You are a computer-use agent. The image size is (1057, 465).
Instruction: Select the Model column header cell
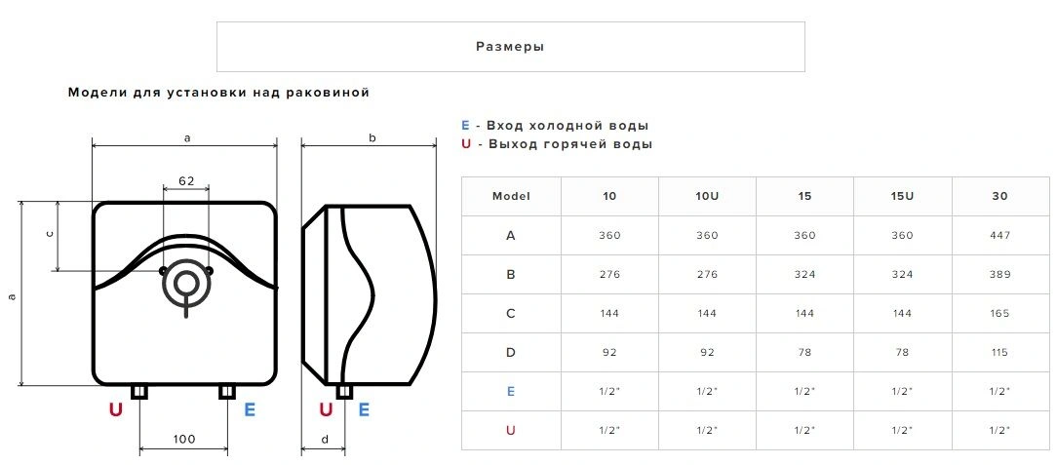point(512,196)
